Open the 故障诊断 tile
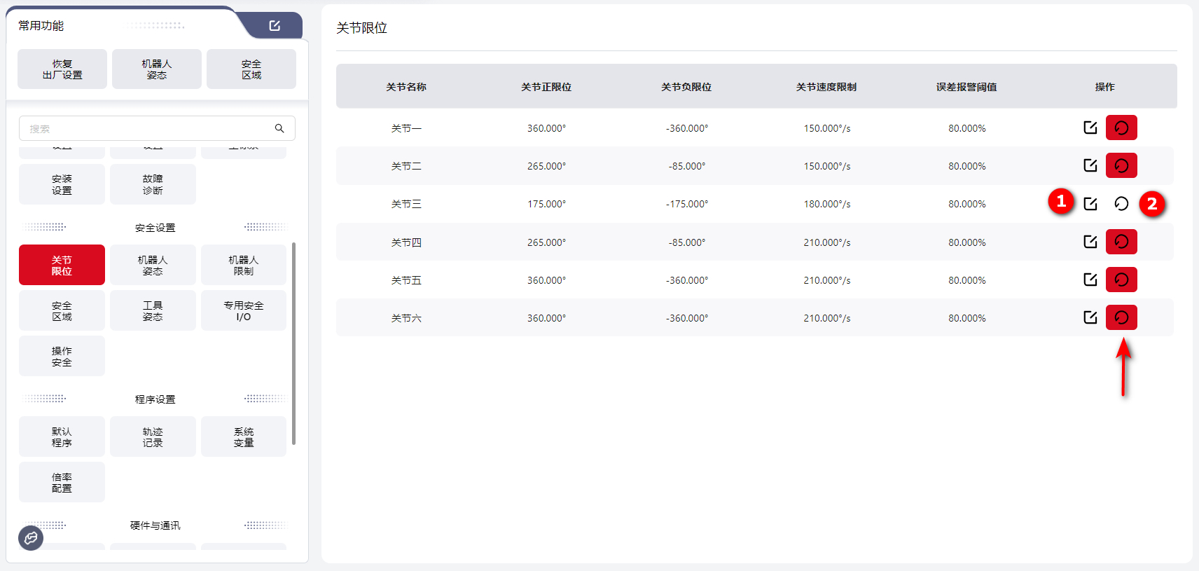 pos(153,184)
